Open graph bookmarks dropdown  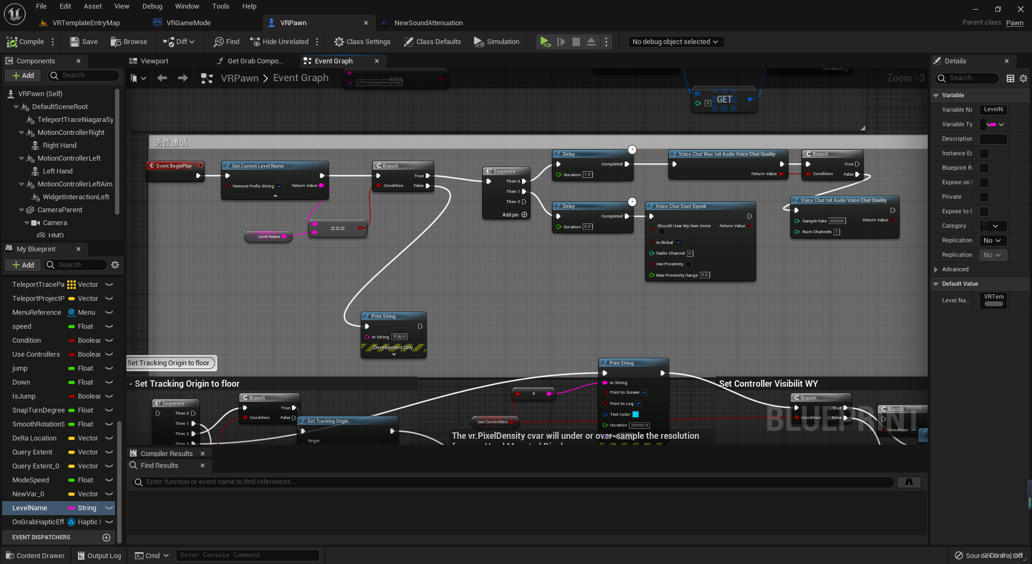click(138, 78)
